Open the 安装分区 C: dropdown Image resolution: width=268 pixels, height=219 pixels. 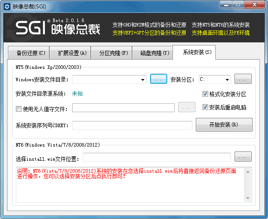[215, 79]
